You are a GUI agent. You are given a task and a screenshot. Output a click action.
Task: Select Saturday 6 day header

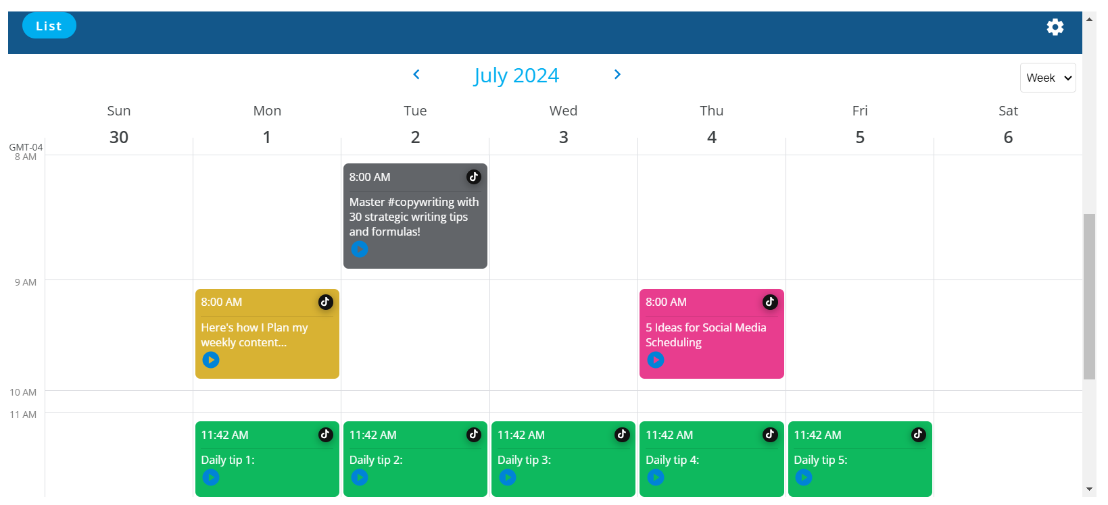(x=1008, y=125)
